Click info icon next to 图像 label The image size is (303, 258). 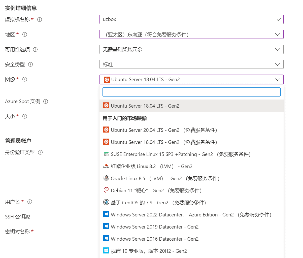point(25,79)
